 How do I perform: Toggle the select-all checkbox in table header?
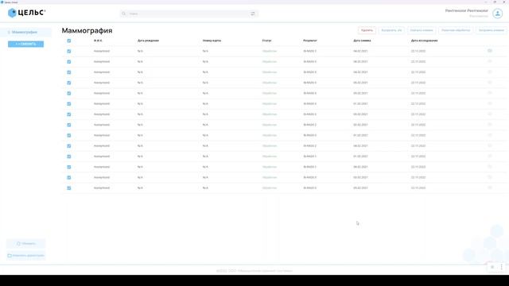coord(69,41)
